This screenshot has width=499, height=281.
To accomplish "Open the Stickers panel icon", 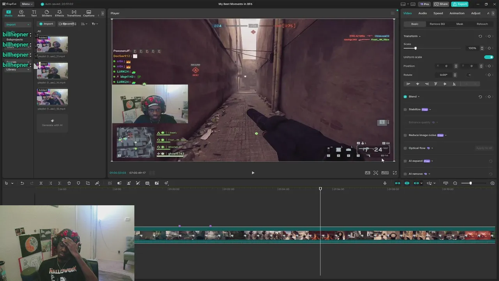I will (47, 13).
